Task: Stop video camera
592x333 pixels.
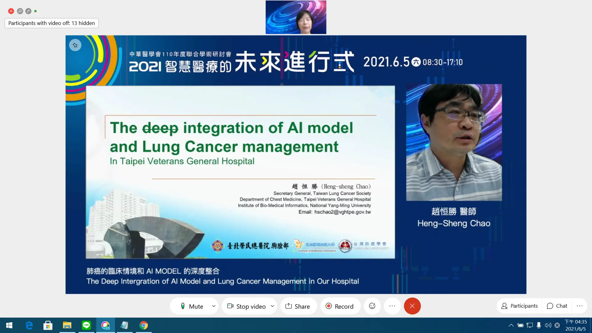Action: (246, 306)
